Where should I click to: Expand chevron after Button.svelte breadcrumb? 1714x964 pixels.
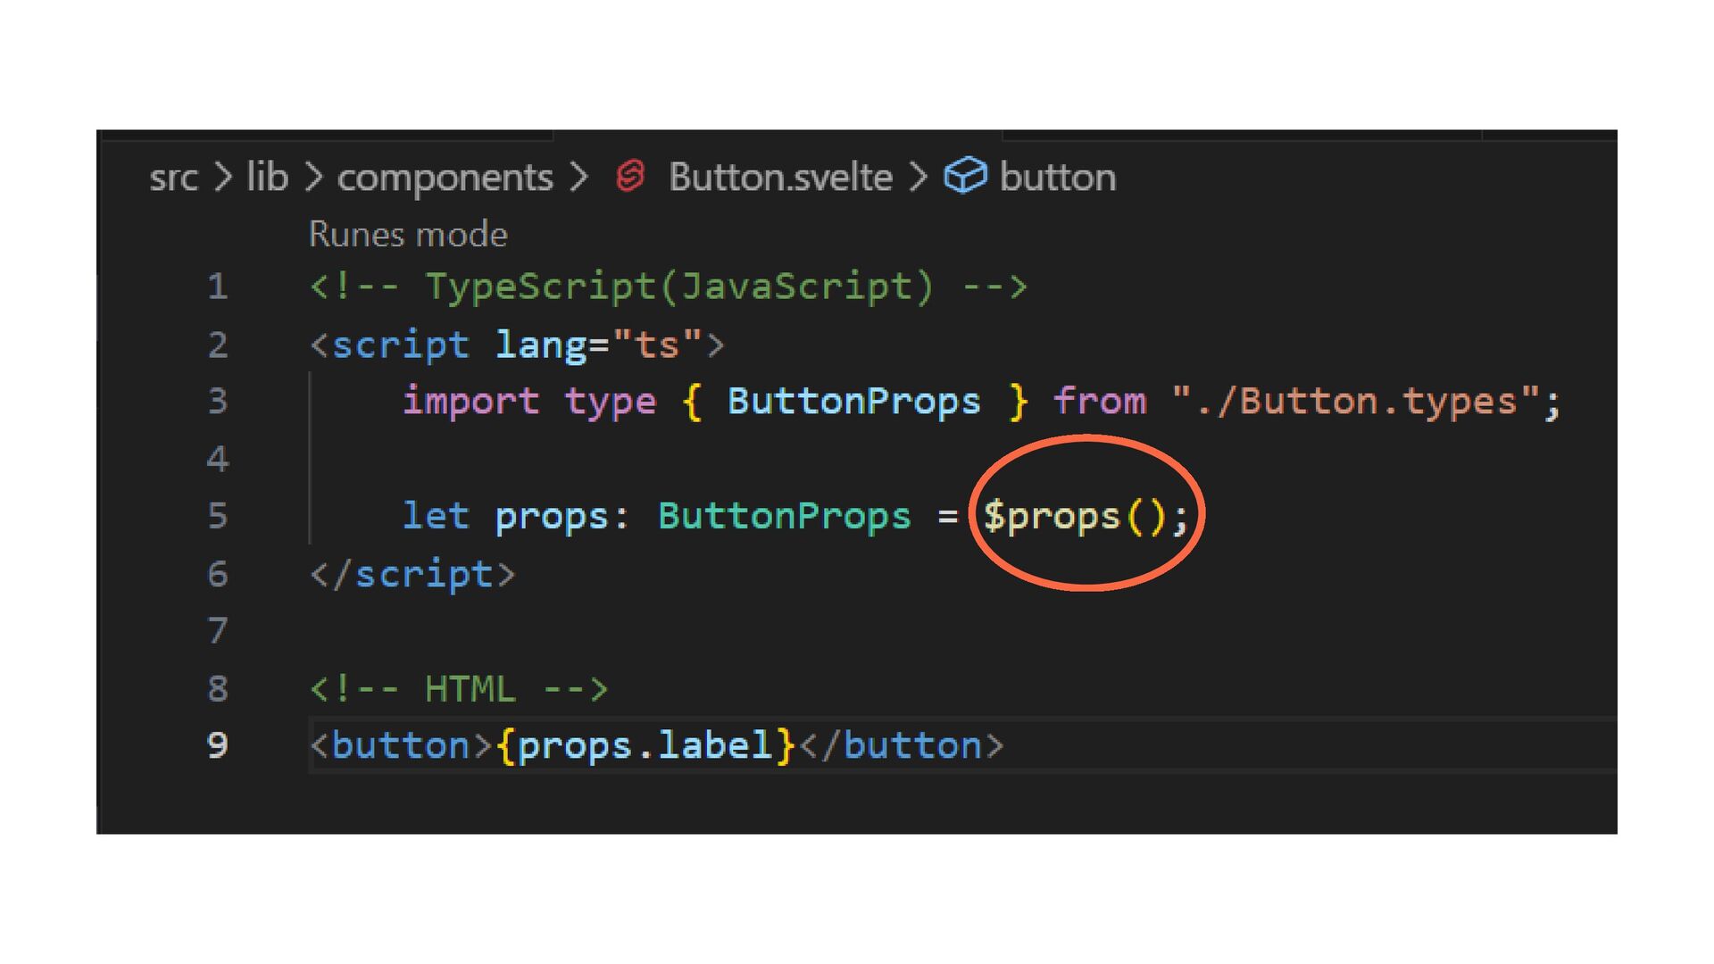click(x=918, y=177)
